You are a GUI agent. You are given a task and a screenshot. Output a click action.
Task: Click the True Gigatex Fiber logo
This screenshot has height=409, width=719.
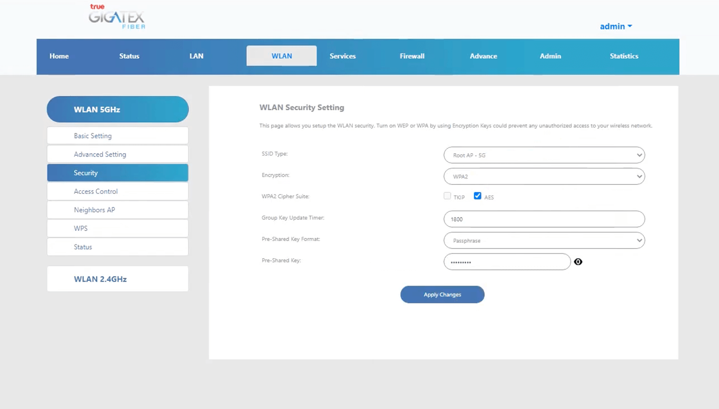coord(116,17)
